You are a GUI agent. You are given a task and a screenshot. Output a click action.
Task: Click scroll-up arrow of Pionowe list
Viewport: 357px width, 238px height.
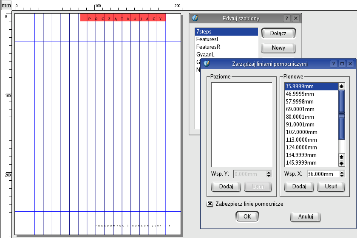[x=341, y=86]
